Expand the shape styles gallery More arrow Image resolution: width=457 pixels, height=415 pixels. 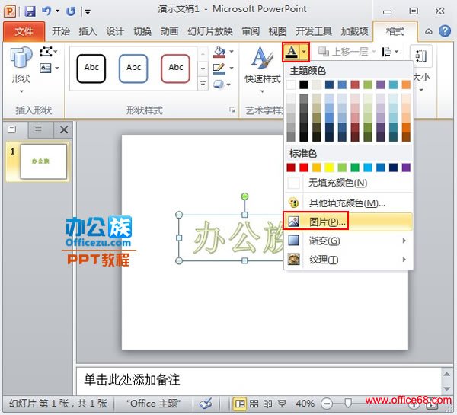(203, 85)
